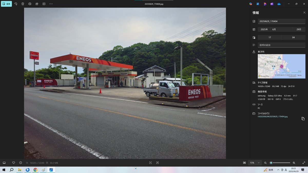Open the three-dot more options menu

pos(51,4)
